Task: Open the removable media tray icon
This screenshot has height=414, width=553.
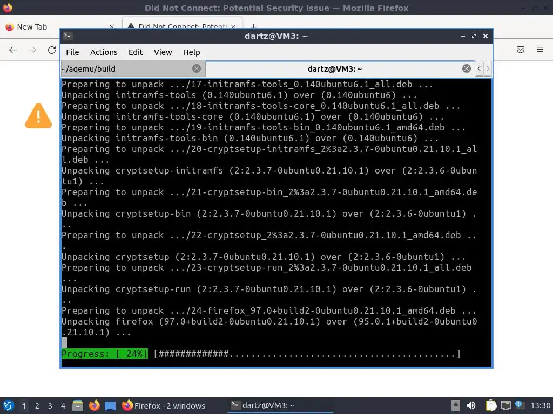Action: click(x=456, y=405)
